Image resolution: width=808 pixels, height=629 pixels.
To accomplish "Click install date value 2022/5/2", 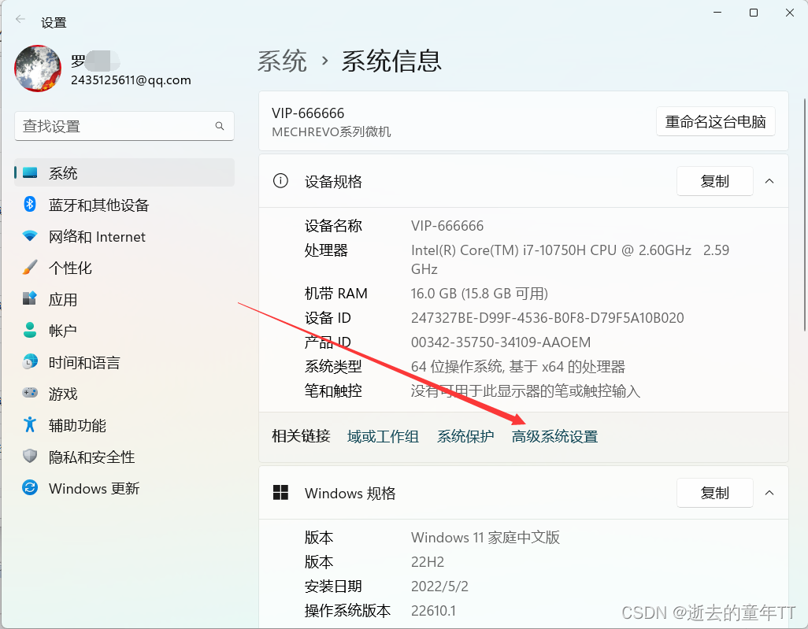I will tap(439, 586).
